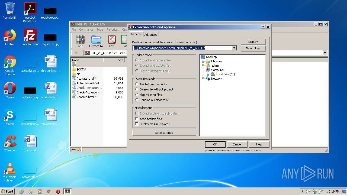Screen dimensions: 347x195
Task: Click the dialog Help button
Action: click(x=259, y=144)
